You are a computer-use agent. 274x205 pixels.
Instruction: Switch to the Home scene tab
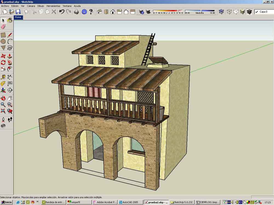click(18, 17)
